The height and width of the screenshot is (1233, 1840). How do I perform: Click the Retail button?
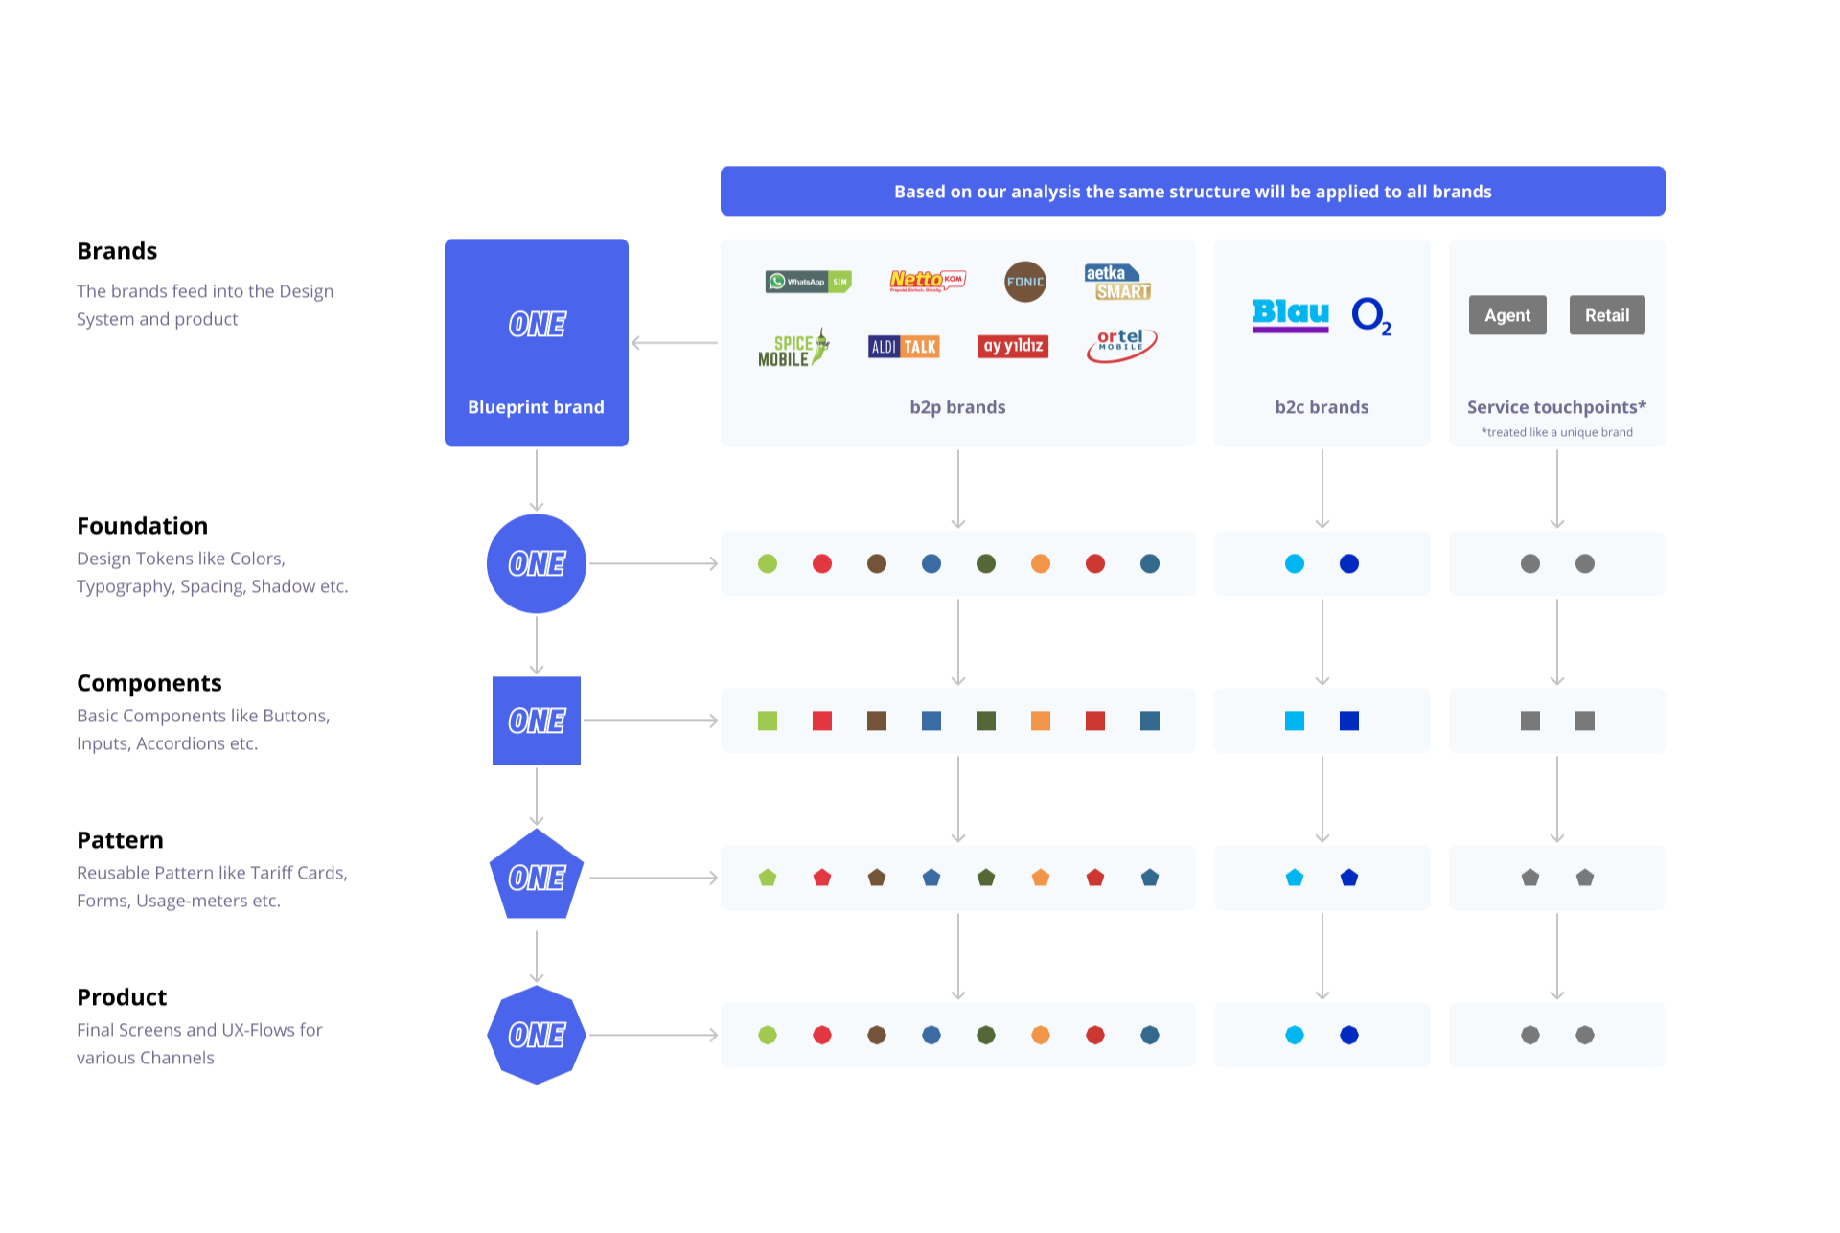pyautogui.click(x=1606, y=315)
